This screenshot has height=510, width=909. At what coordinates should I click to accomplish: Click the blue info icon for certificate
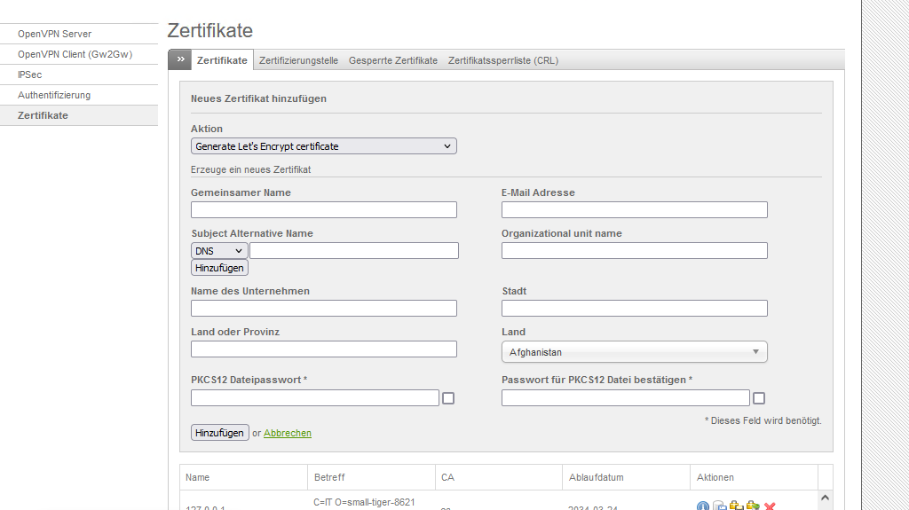click(x=703, y=506)
